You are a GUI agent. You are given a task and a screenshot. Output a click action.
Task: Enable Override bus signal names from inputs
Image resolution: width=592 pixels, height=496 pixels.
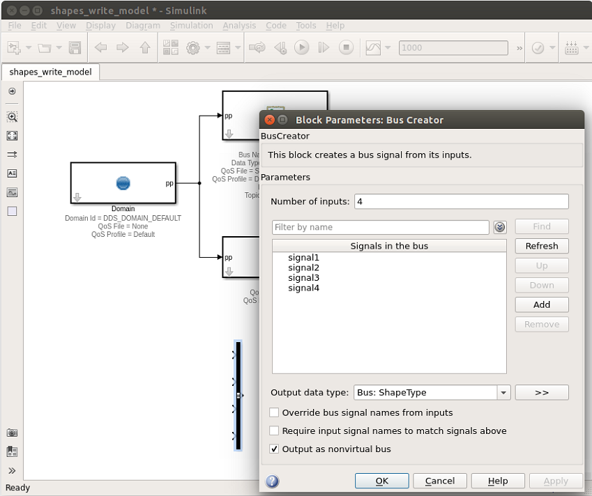click(x=274, y=412)
